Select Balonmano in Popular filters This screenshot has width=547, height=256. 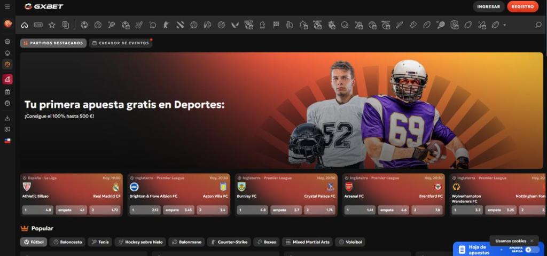pos(186,242)
